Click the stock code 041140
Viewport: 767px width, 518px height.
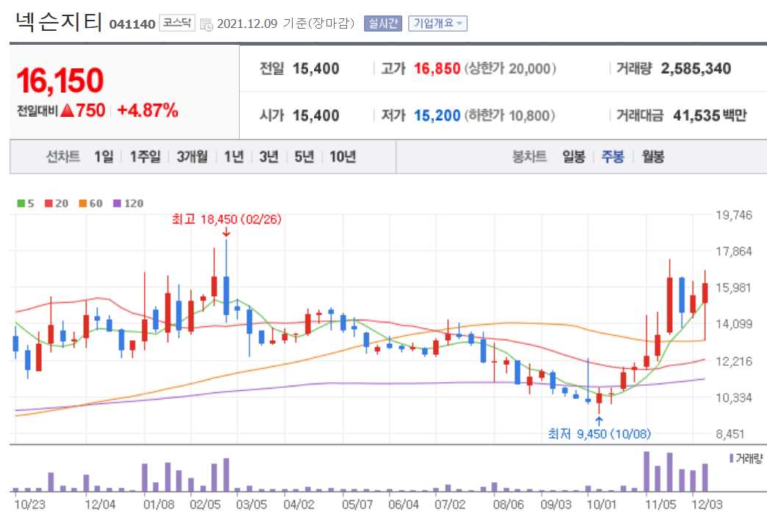132,24
